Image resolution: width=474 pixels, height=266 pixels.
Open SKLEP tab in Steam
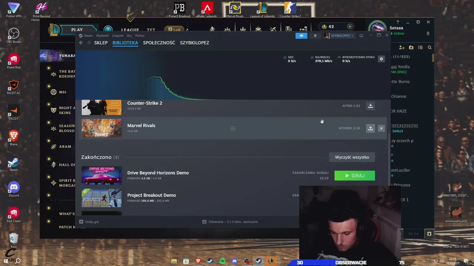coord(101,43)
